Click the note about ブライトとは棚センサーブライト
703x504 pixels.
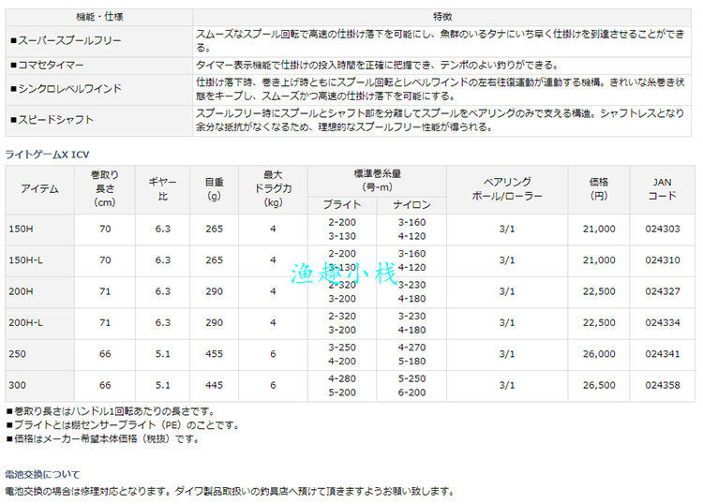coord(123,425)
